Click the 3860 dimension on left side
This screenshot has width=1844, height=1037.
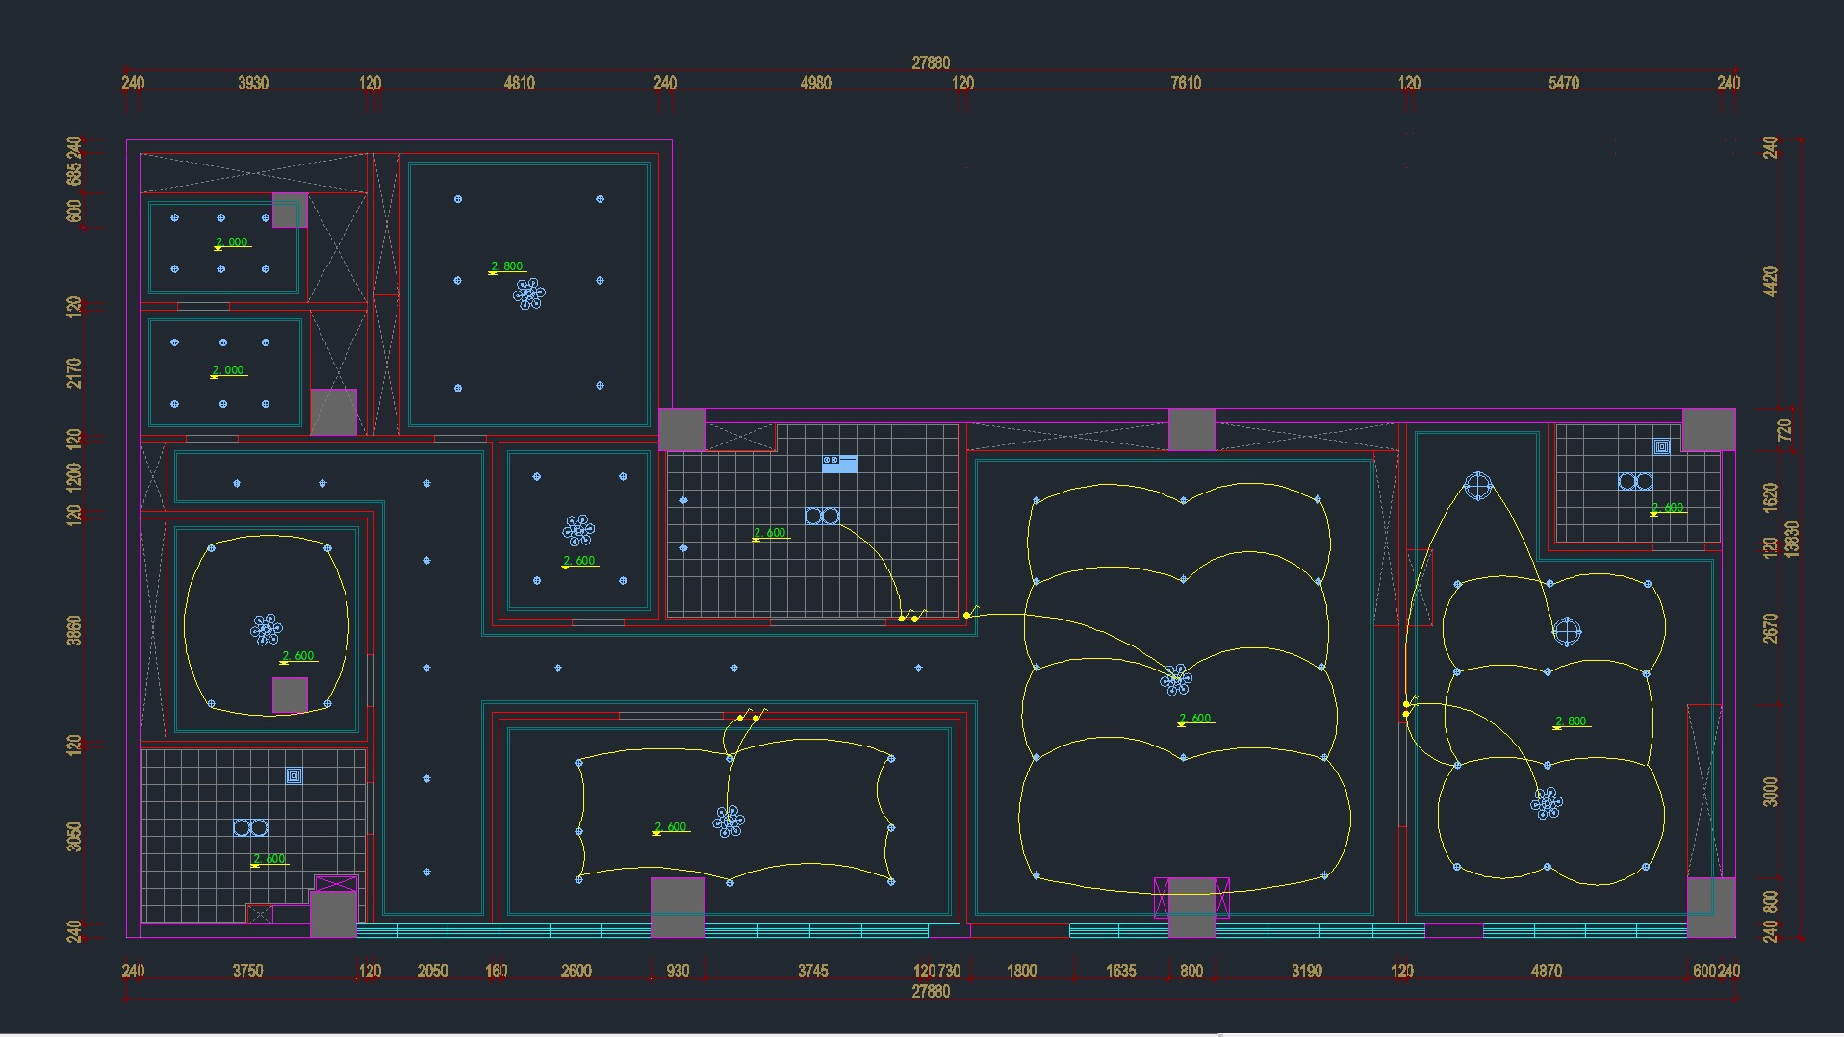click(74, 630)
